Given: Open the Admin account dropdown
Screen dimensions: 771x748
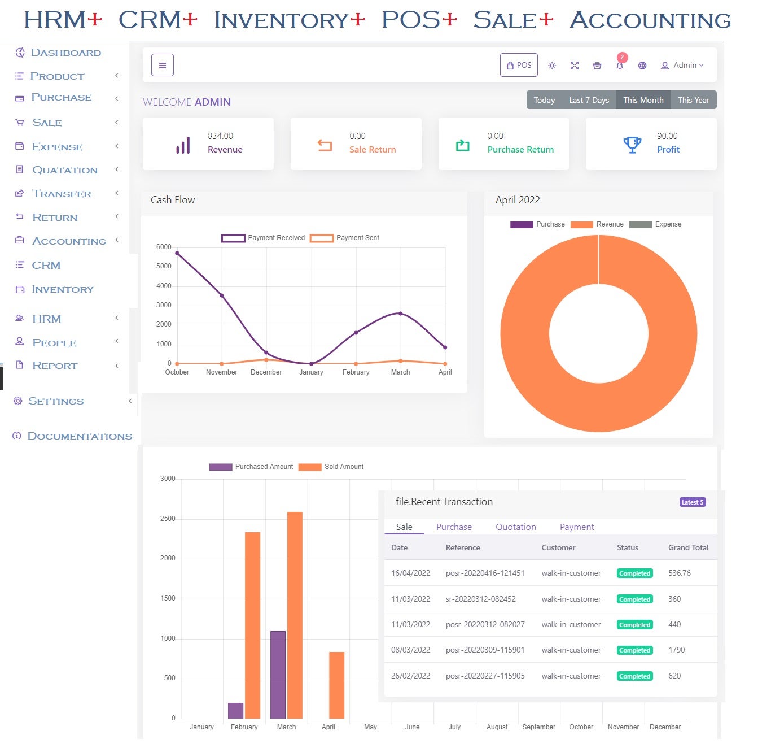Looking at the screenshot, I should pos(682,65).
